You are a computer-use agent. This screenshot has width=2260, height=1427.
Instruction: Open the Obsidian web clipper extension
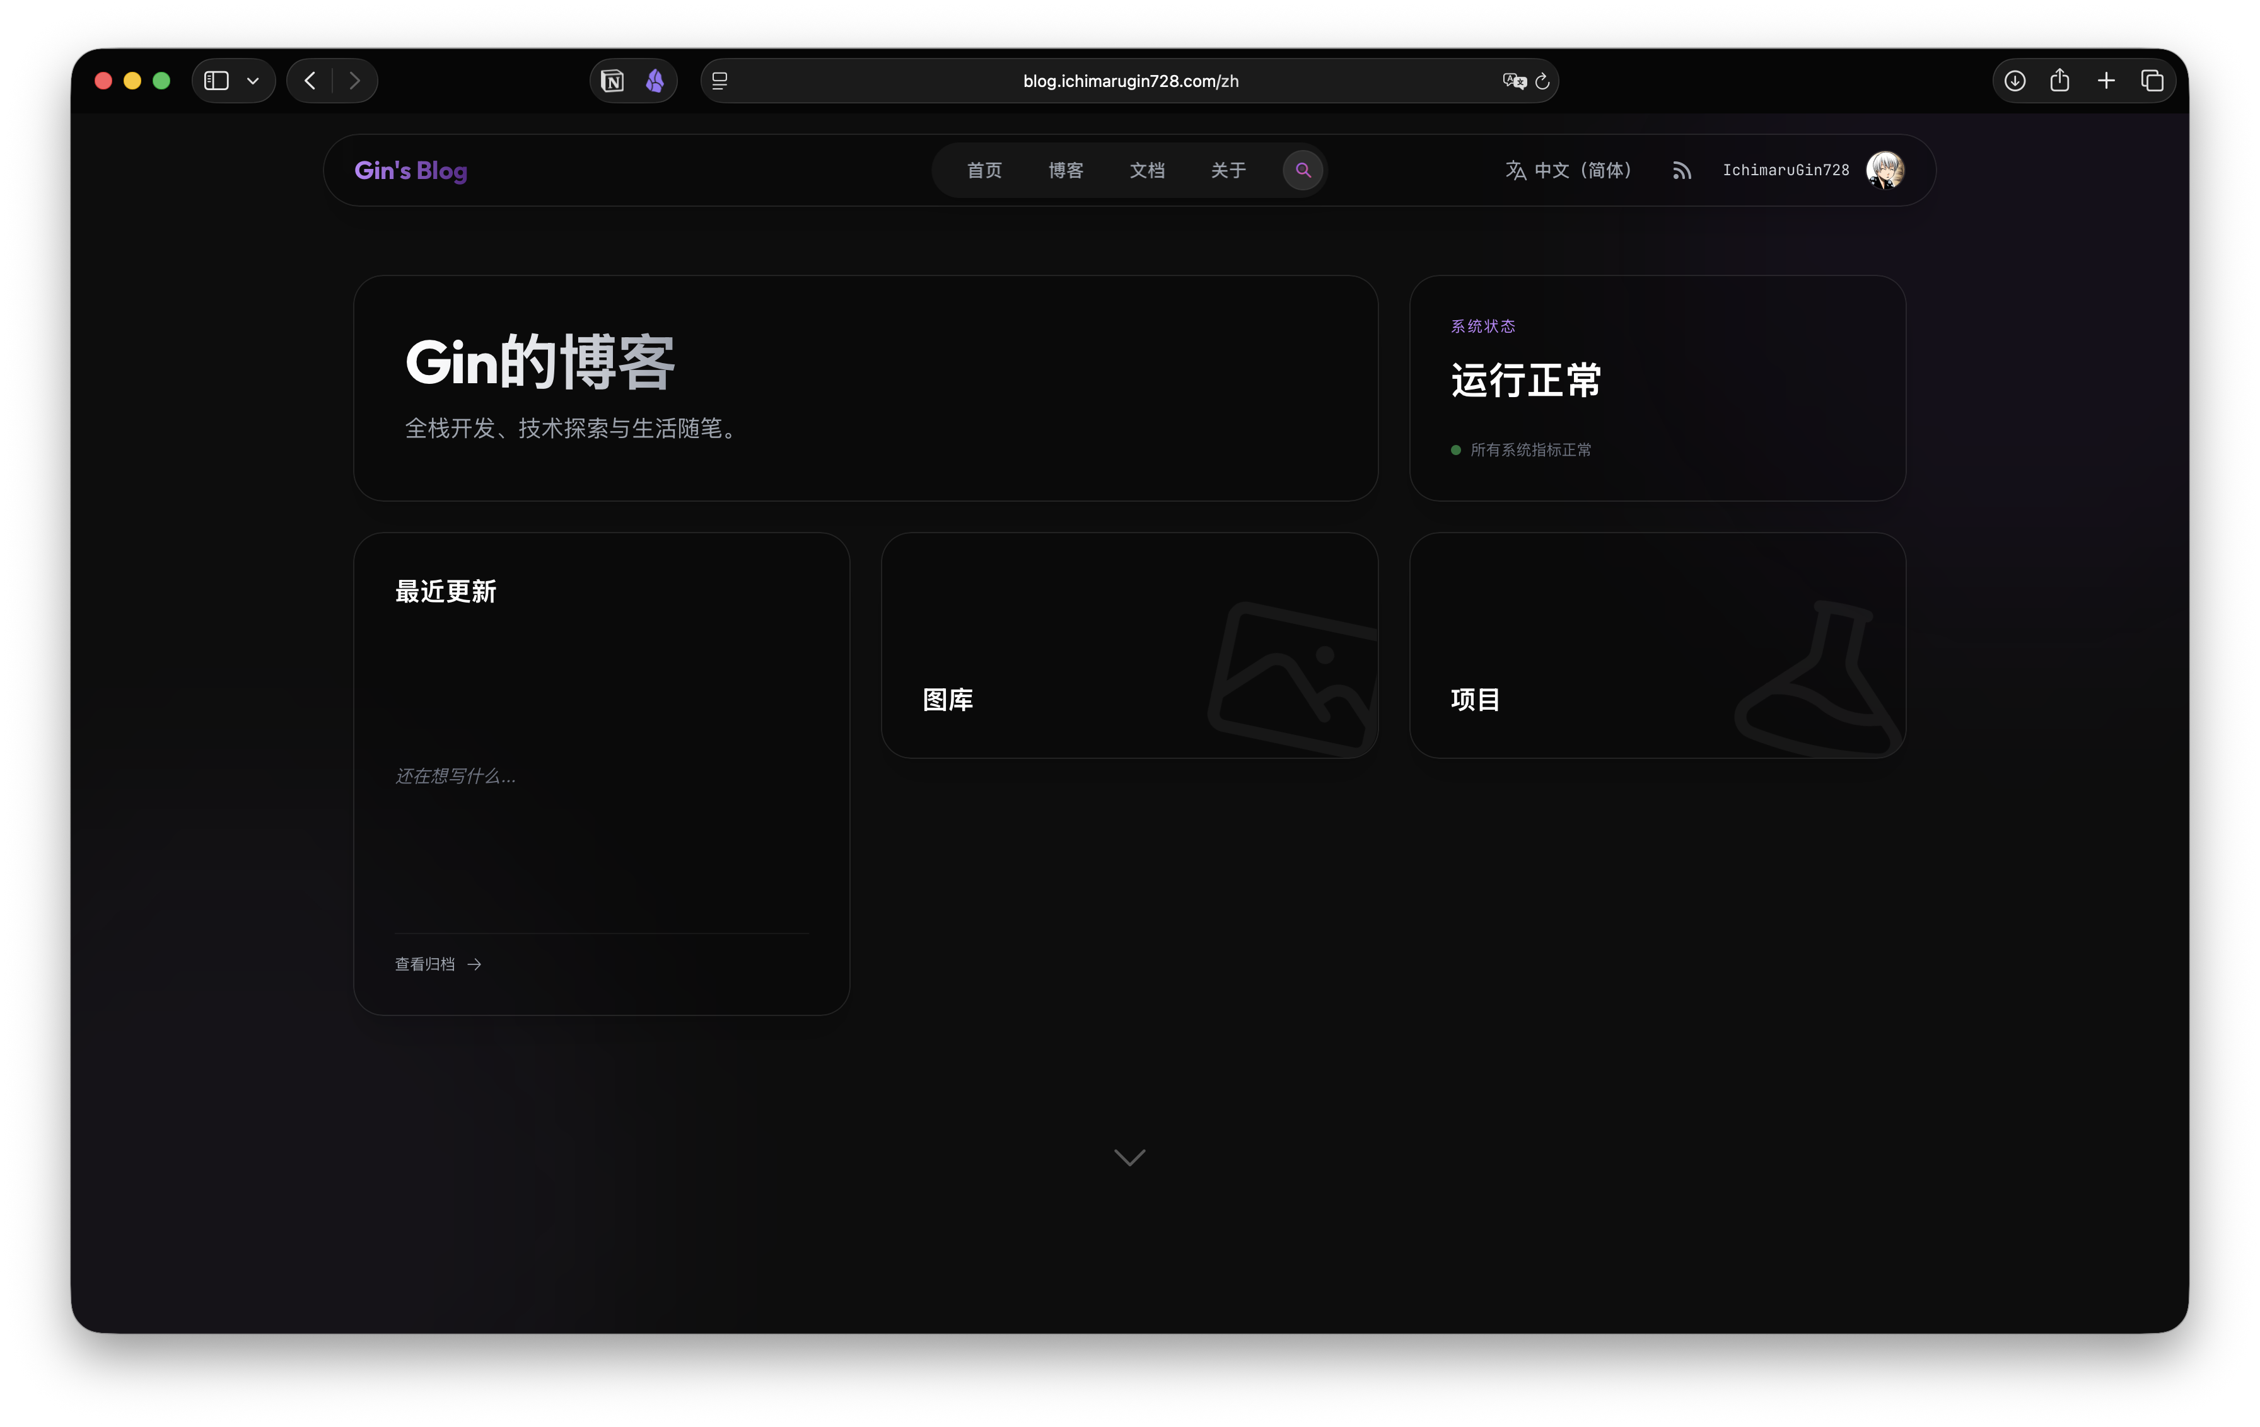(655, 81)
